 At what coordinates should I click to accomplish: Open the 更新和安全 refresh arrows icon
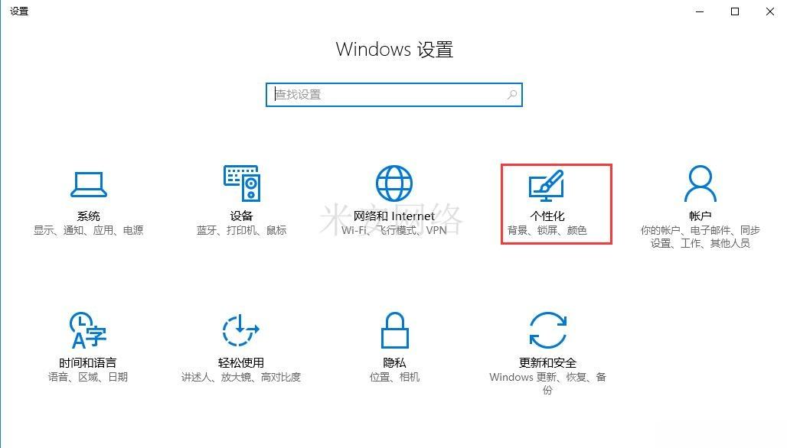[x=547, y=330]
